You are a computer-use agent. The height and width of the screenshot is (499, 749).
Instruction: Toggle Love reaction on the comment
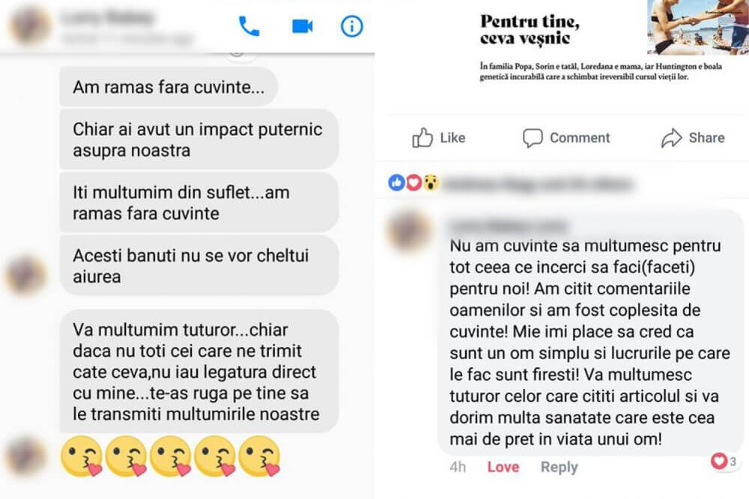(503, 467)
